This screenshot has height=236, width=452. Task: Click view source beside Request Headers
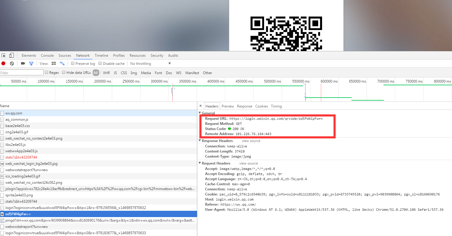pyautogui.click(x=248, y=163)
